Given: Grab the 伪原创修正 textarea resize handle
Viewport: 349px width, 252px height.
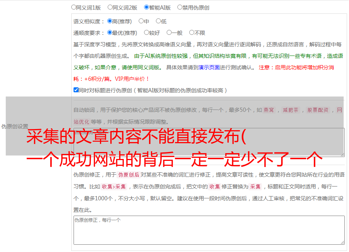Looking at the screenshot, I should [x=342, y=242].
